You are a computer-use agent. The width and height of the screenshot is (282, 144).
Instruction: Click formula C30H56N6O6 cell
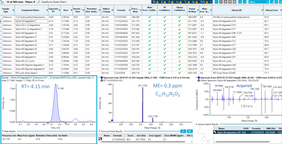click(x=123, y=33)
